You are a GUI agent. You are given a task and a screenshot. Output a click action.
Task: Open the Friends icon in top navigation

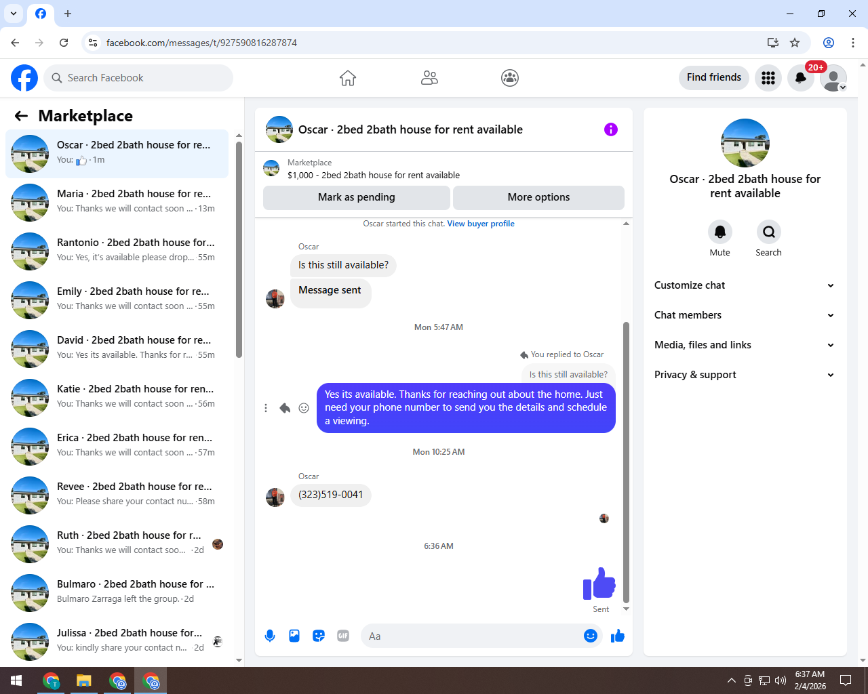click(429, 78)
